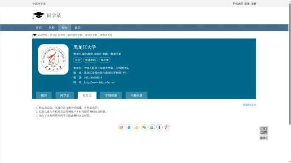The width and height of the screenshot is (291, 163).
Task: Click the page vertical scrollbar
Action: pyautogui.click(x=290, y=64)
